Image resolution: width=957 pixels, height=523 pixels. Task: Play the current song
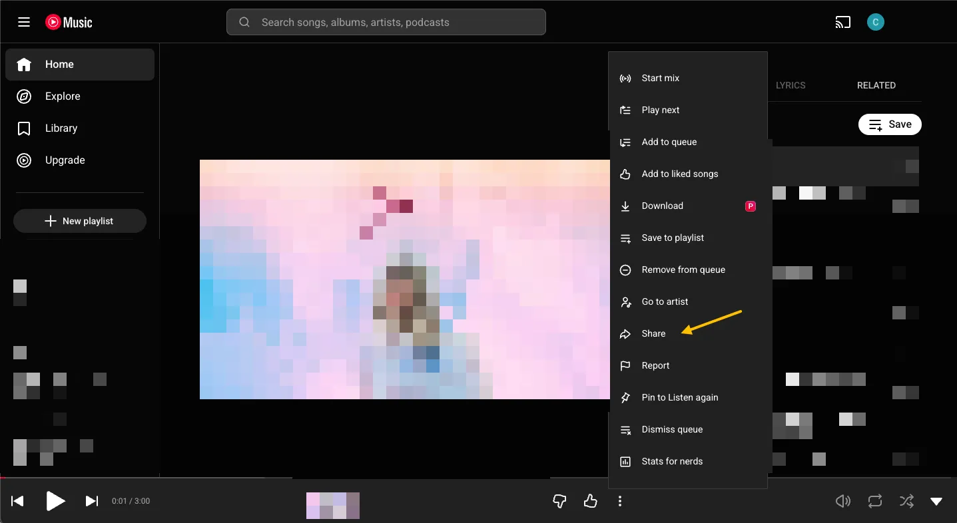click(x=55, y=501)
